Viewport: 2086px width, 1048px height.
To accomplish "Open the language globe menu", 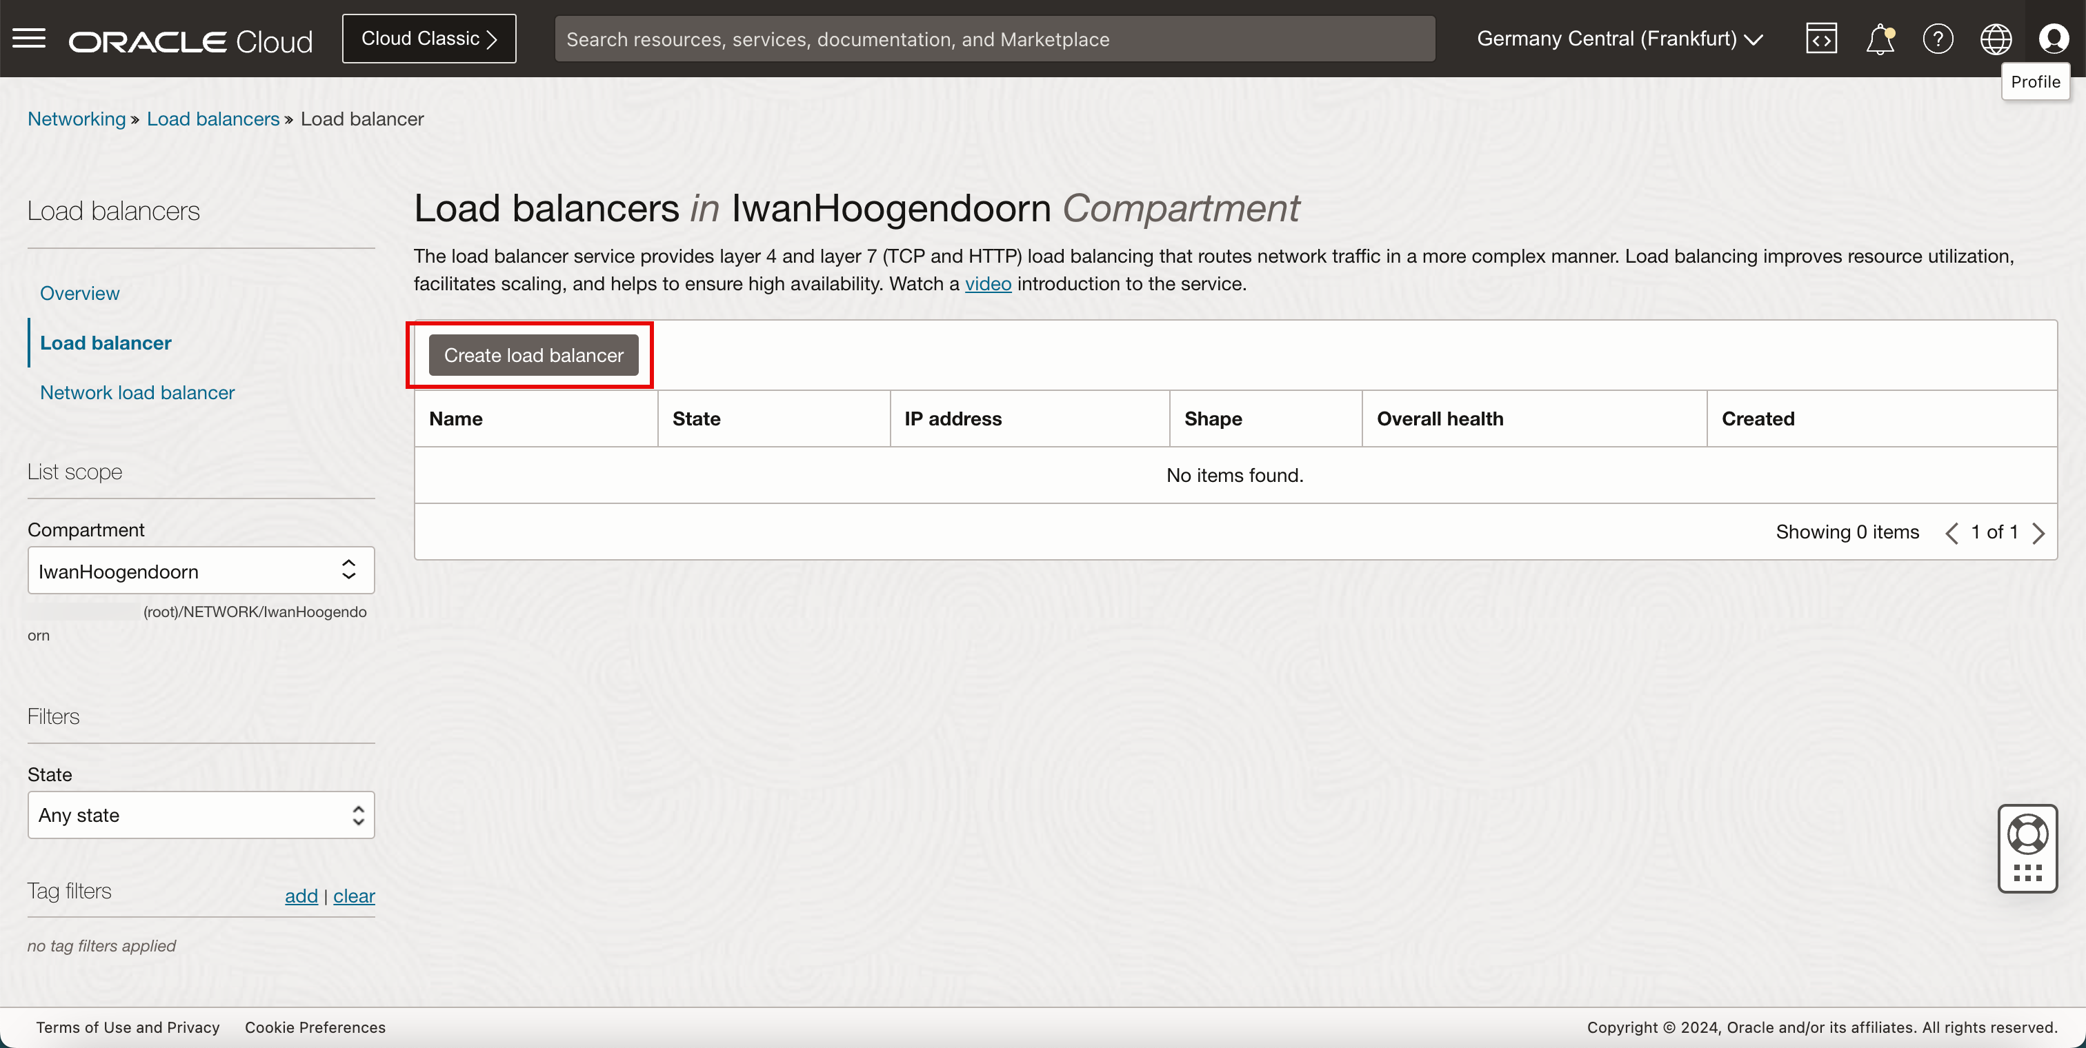I will coord(1996,39).
